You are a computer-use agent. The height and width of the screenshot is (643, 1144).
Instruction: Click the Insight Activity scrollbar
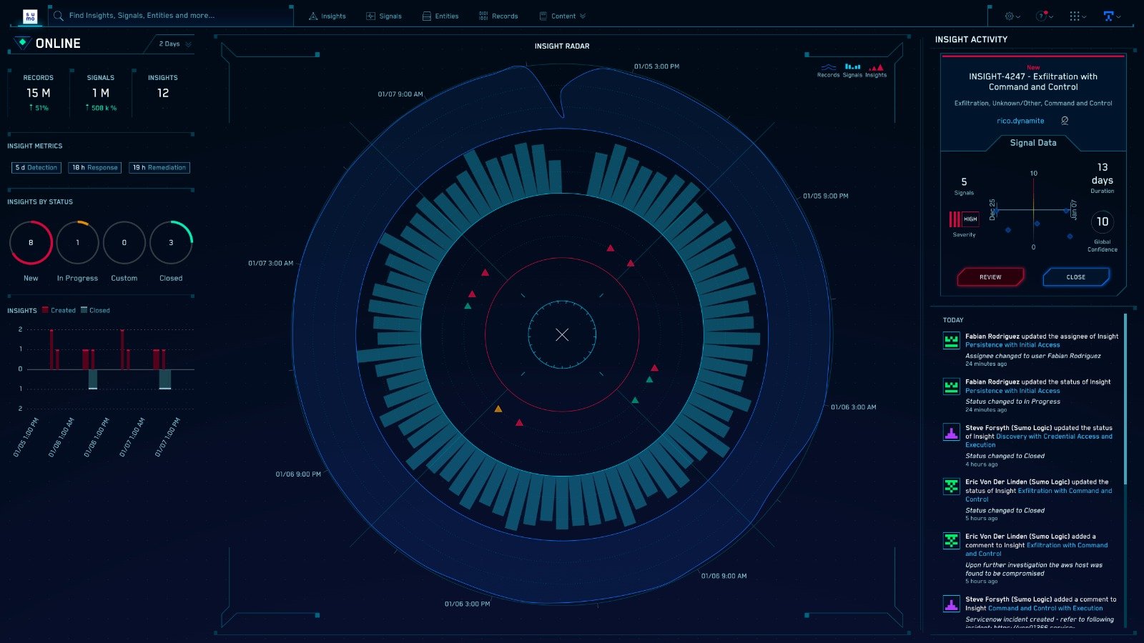[1125, 399]
